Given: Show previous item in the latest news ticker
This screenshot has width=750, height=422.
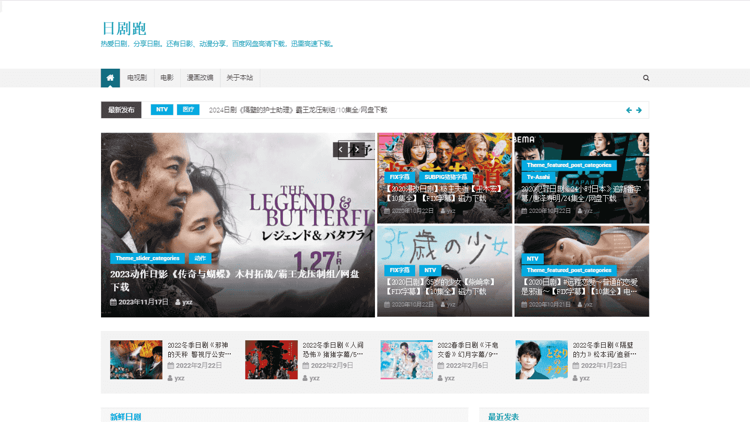Looking at the screenshot, I should coord(629,110).
